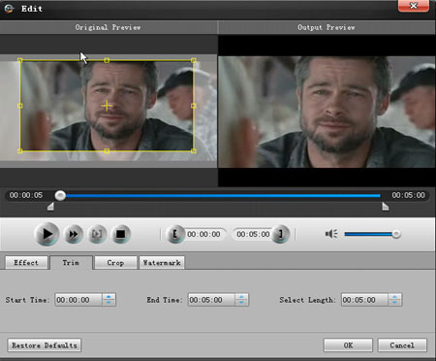Click the Output Preview video
The height and width of the screenshot is (361, 436).
[327, 112]
